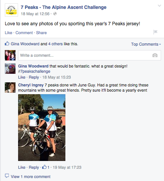This screenshot has height=181, width=164.
Task: Click the Write a comment field
Action: [x=89, y=55]
